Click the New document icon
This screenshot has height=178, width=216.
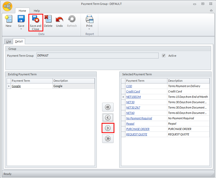pyautogui.click(x=8, y=19)
